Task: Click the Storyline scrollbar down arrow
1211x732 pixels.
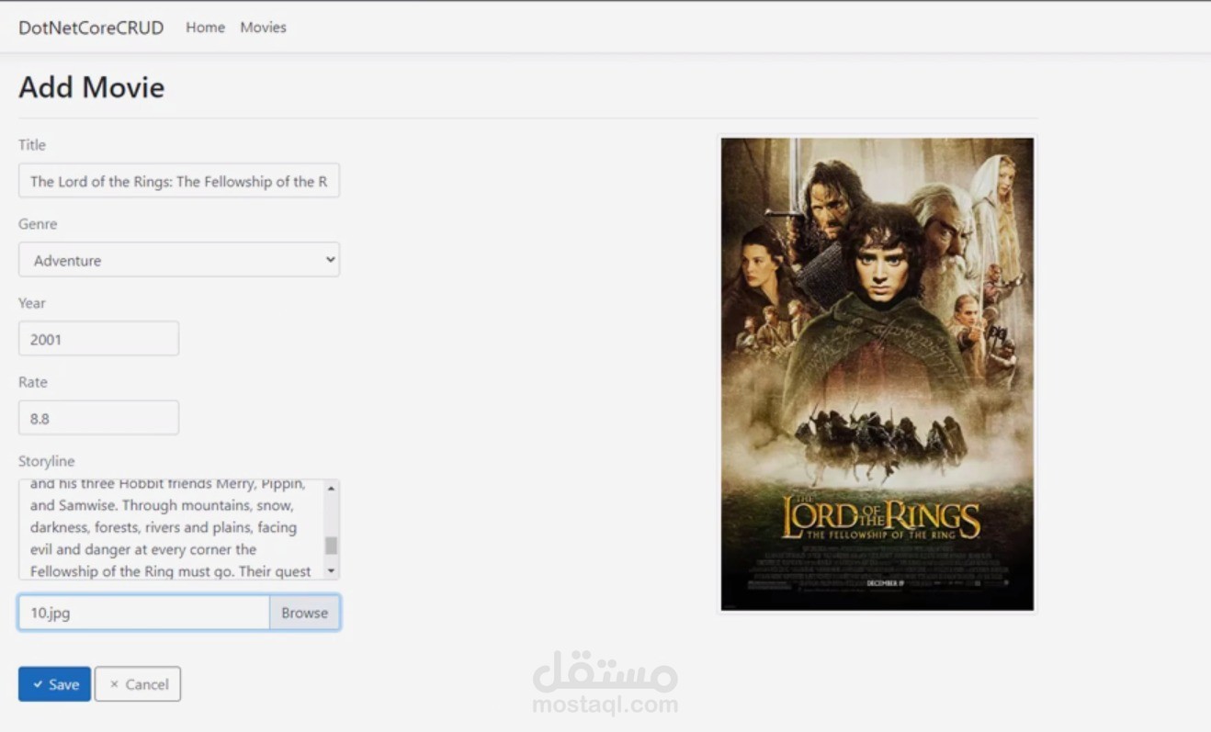Action: [x=332, y=571]
